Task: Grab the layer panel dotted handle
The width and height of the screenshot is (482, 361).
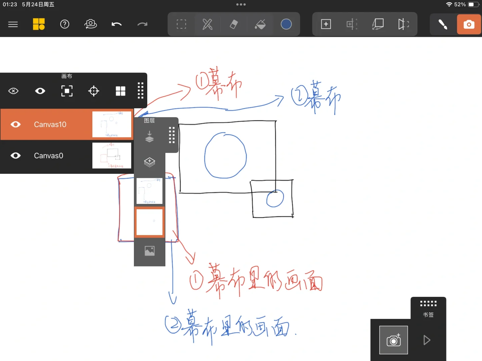Action: [172, 135]
